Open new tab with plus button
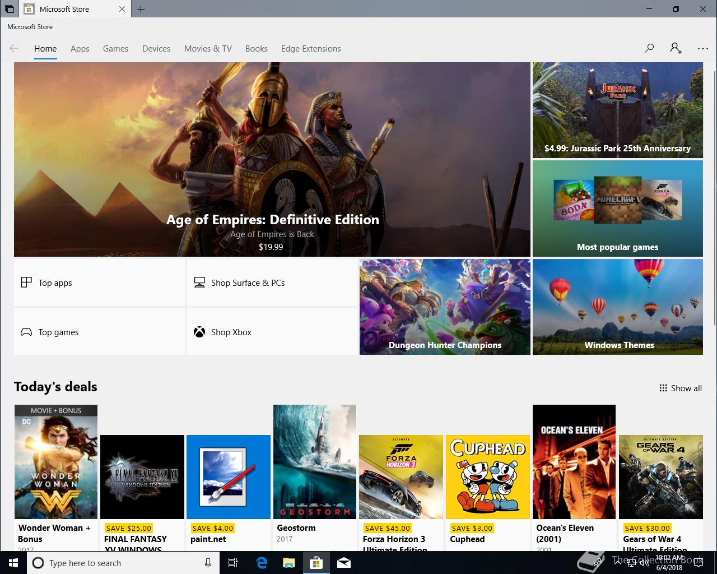This screenshot has height=574, width=717. (141, 9)
